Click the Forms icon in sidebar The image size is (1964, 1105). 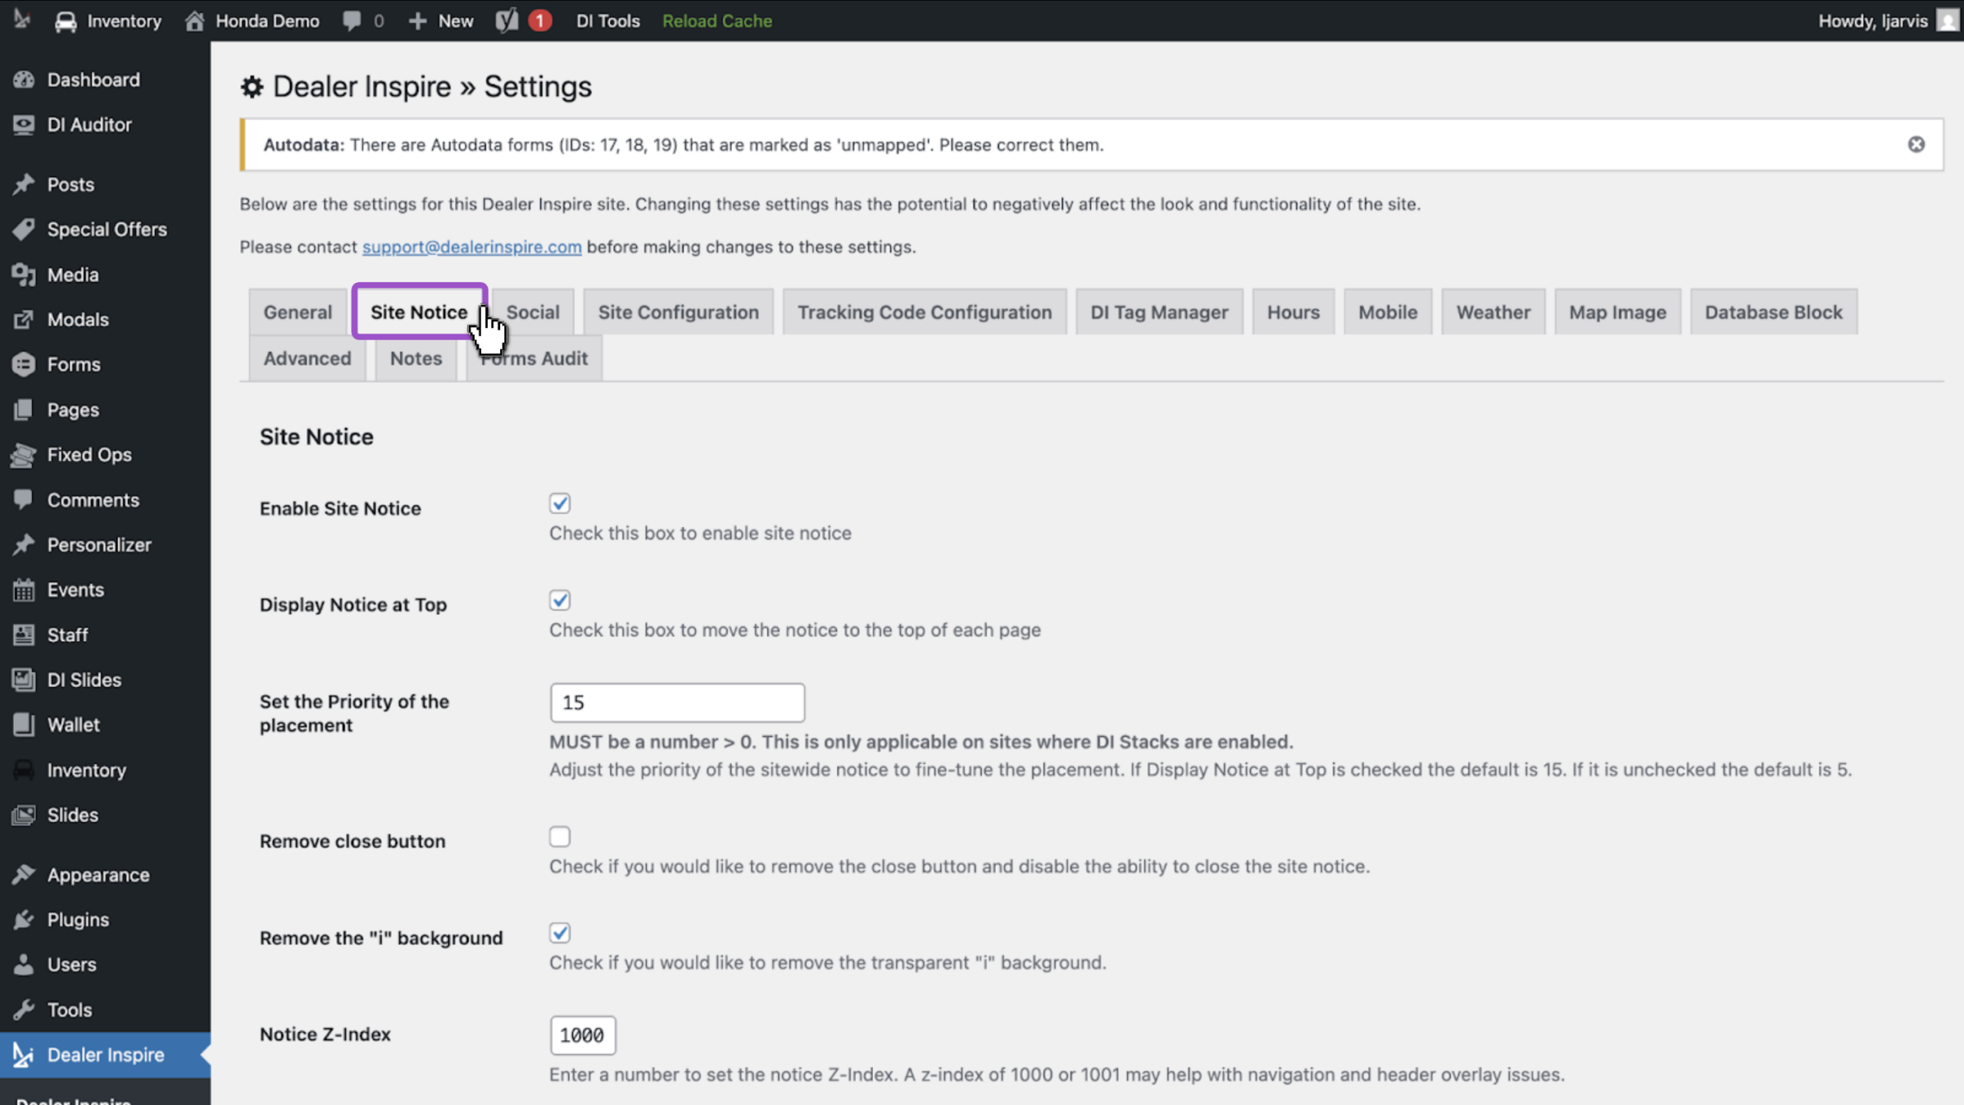click(x=24, y=364)
